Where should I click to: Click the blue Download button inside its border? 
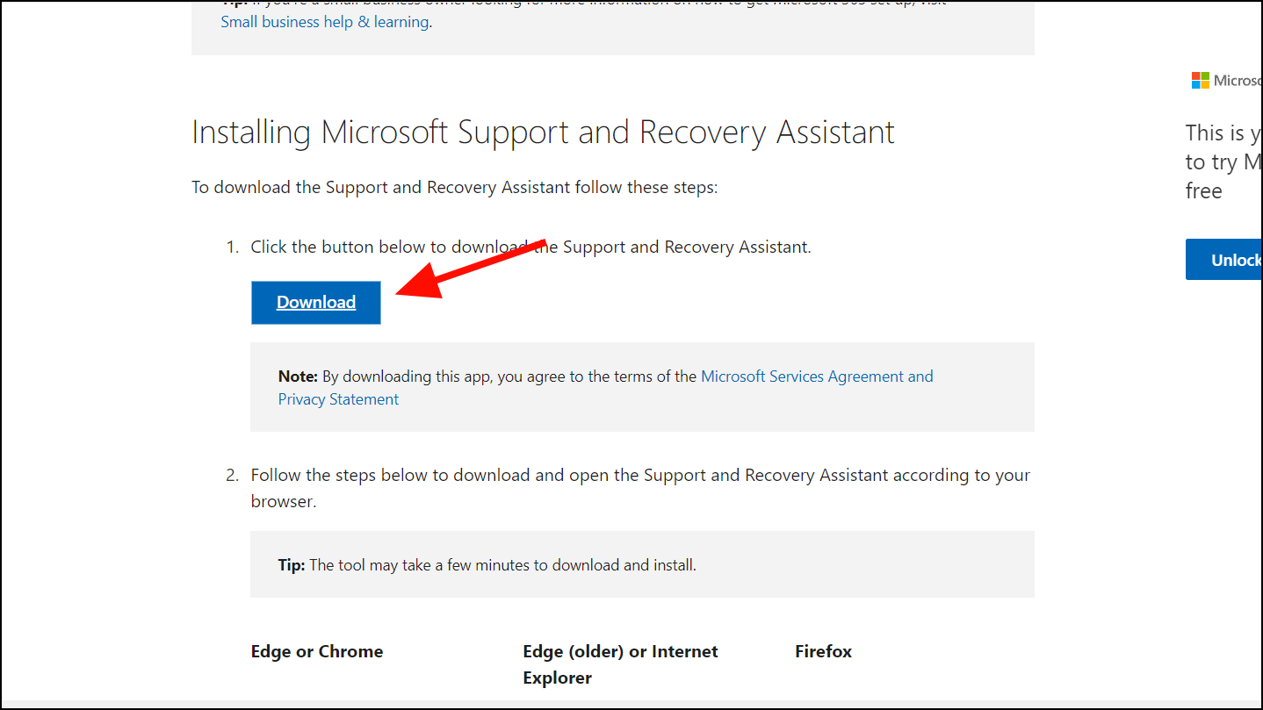click(x=315, y=302)
